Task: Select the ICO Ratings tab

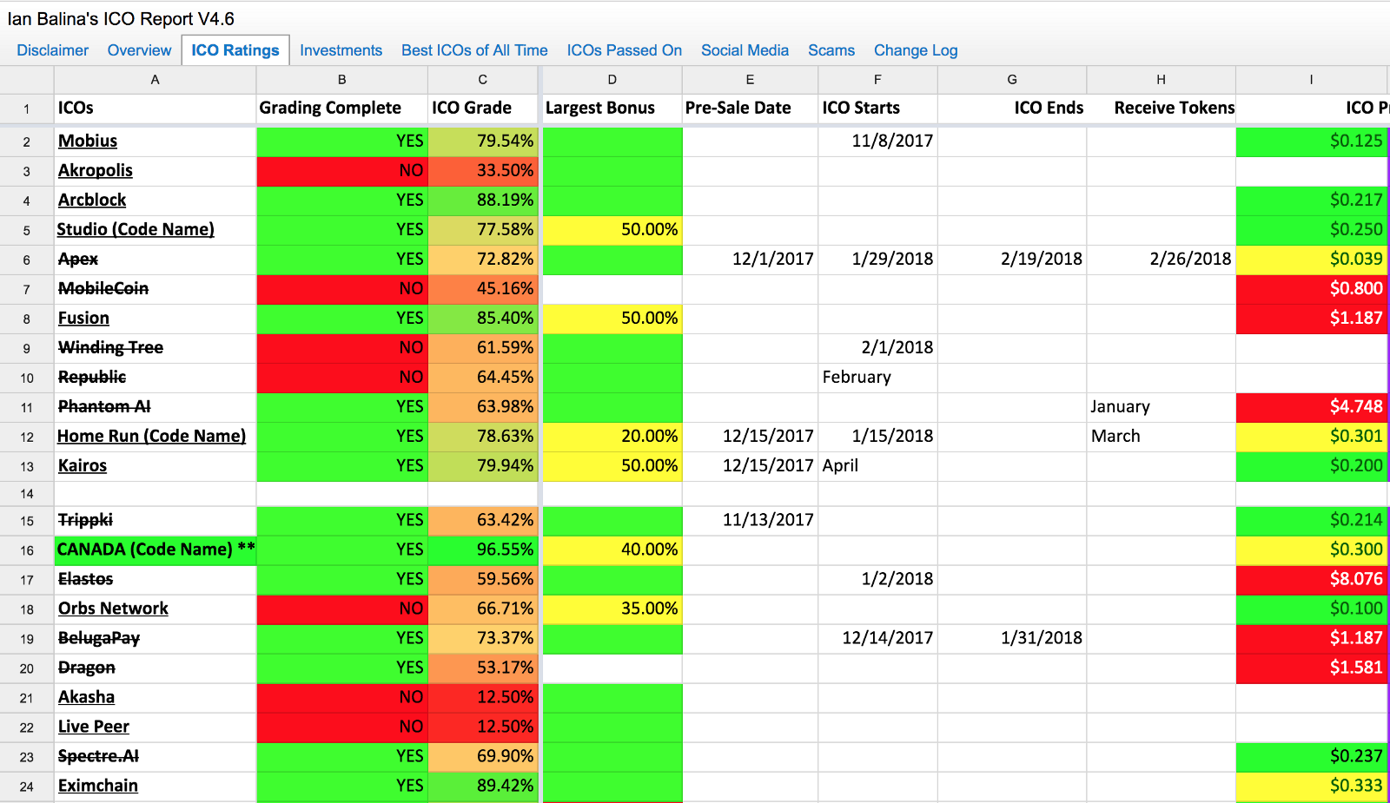Action: coord(235,50)
